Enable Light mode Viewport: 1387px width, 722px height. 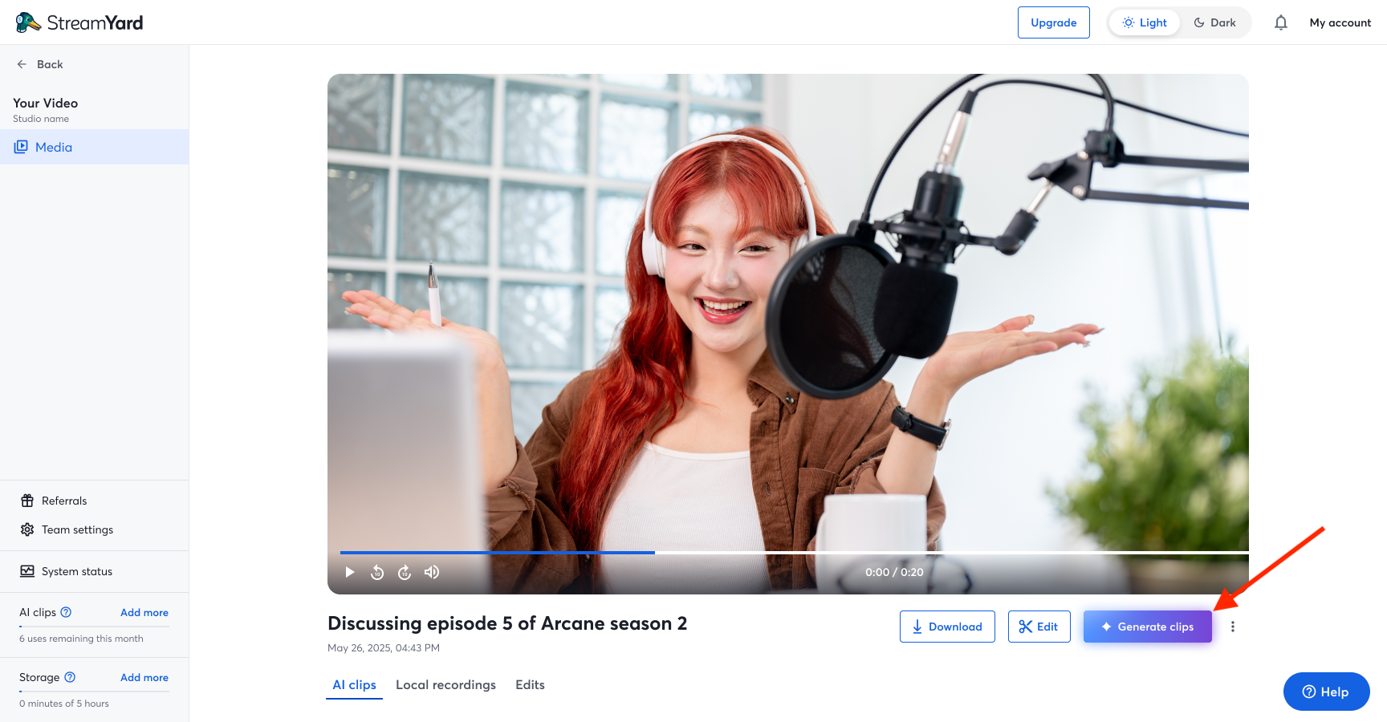coord(1144,22)
